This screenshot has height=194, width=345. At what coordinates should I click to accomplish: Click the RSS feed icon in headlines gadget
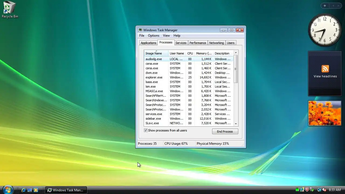[325, 69]
